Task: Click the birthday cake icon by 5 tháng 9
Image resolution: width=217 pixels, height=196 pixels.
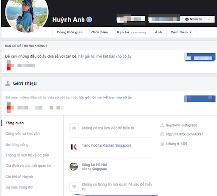Action: [x=162, y=144]
